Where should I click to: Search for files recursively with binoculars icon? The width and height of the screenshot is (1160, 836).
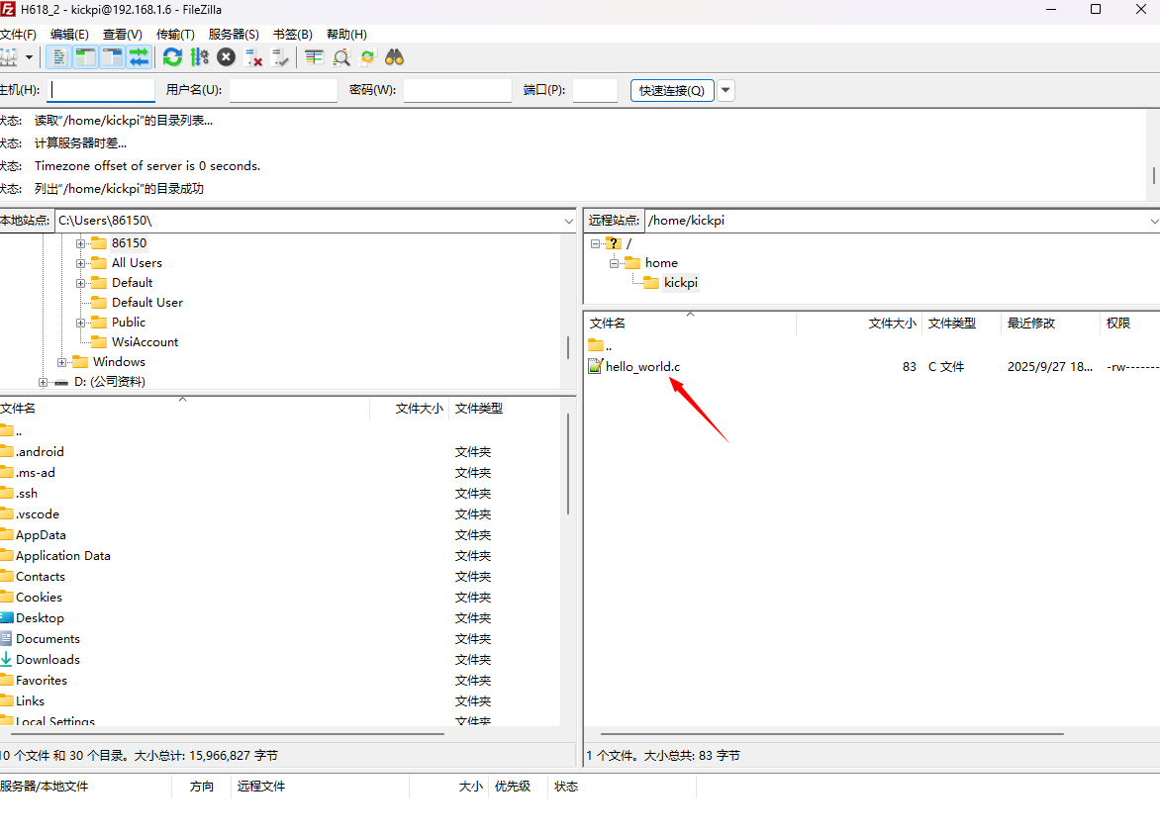click(x=394, y=57)
